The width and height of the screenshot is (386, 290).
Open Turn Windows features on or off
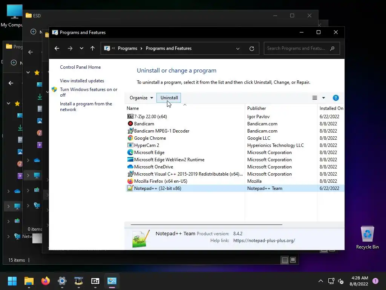click(x=89, y=92)
